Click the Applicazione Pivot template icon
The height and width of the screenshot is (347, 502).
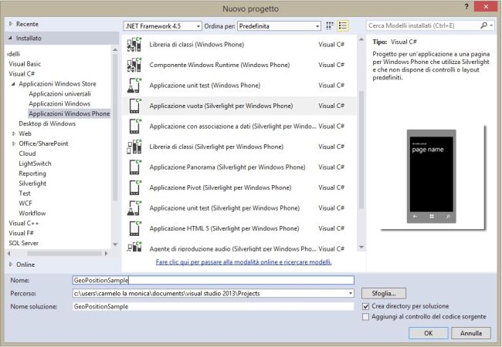tap(134, 187)
